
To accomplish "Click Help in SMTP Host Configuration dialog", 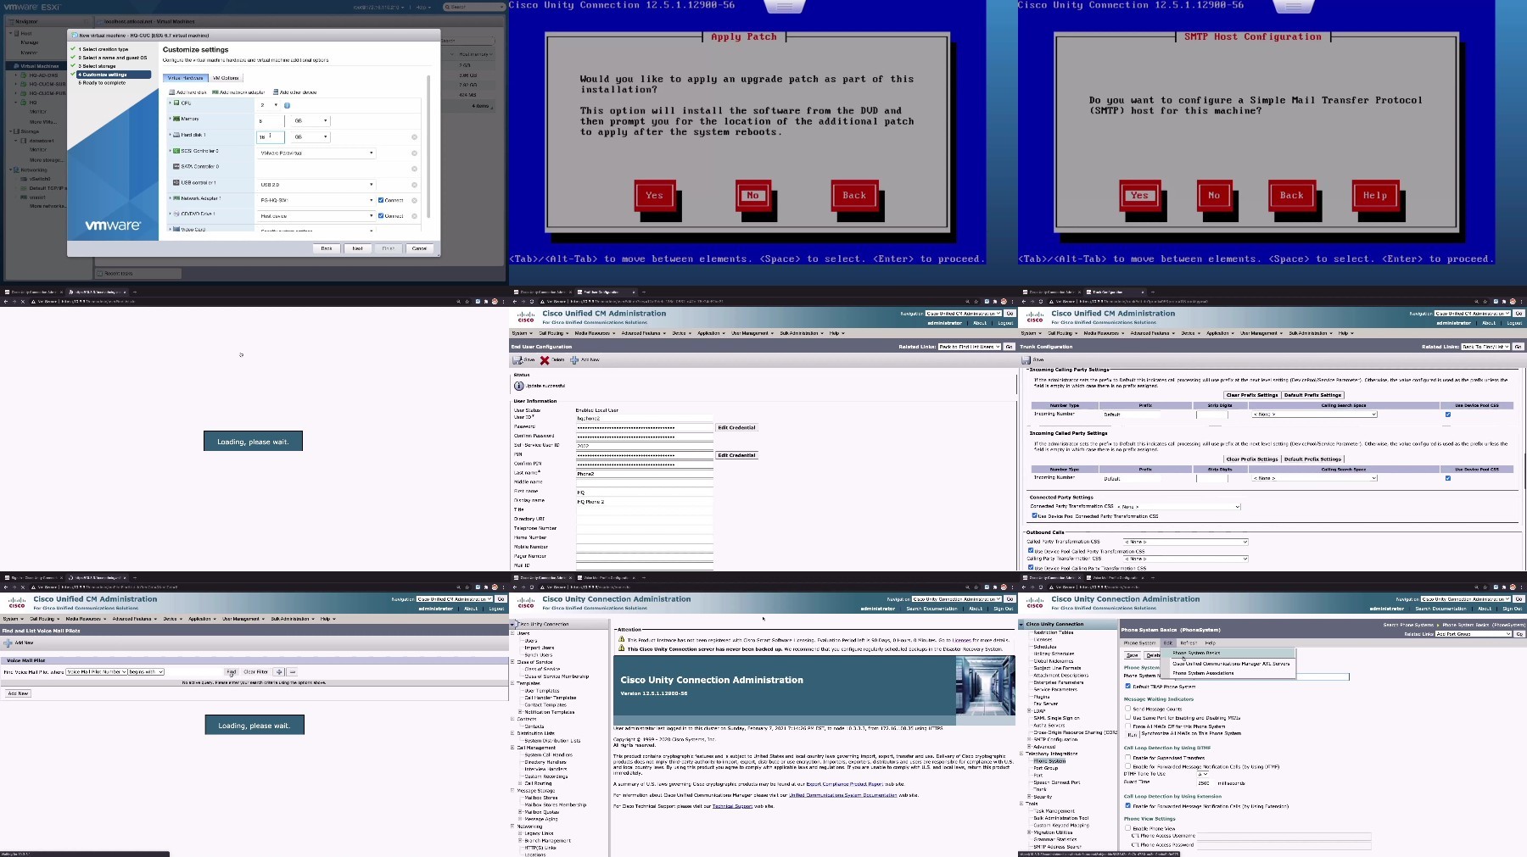I will [1374, 195].
